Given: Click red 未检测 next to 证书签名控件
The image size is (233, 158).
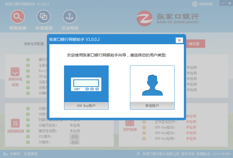Looking at the screenshot, I should tap(191, 122).
